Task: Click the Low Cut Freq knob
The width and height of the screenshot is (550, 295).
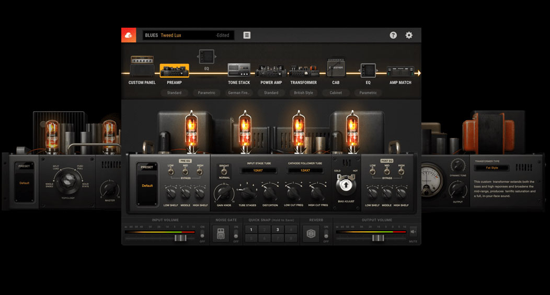Action: click(293, 193)
